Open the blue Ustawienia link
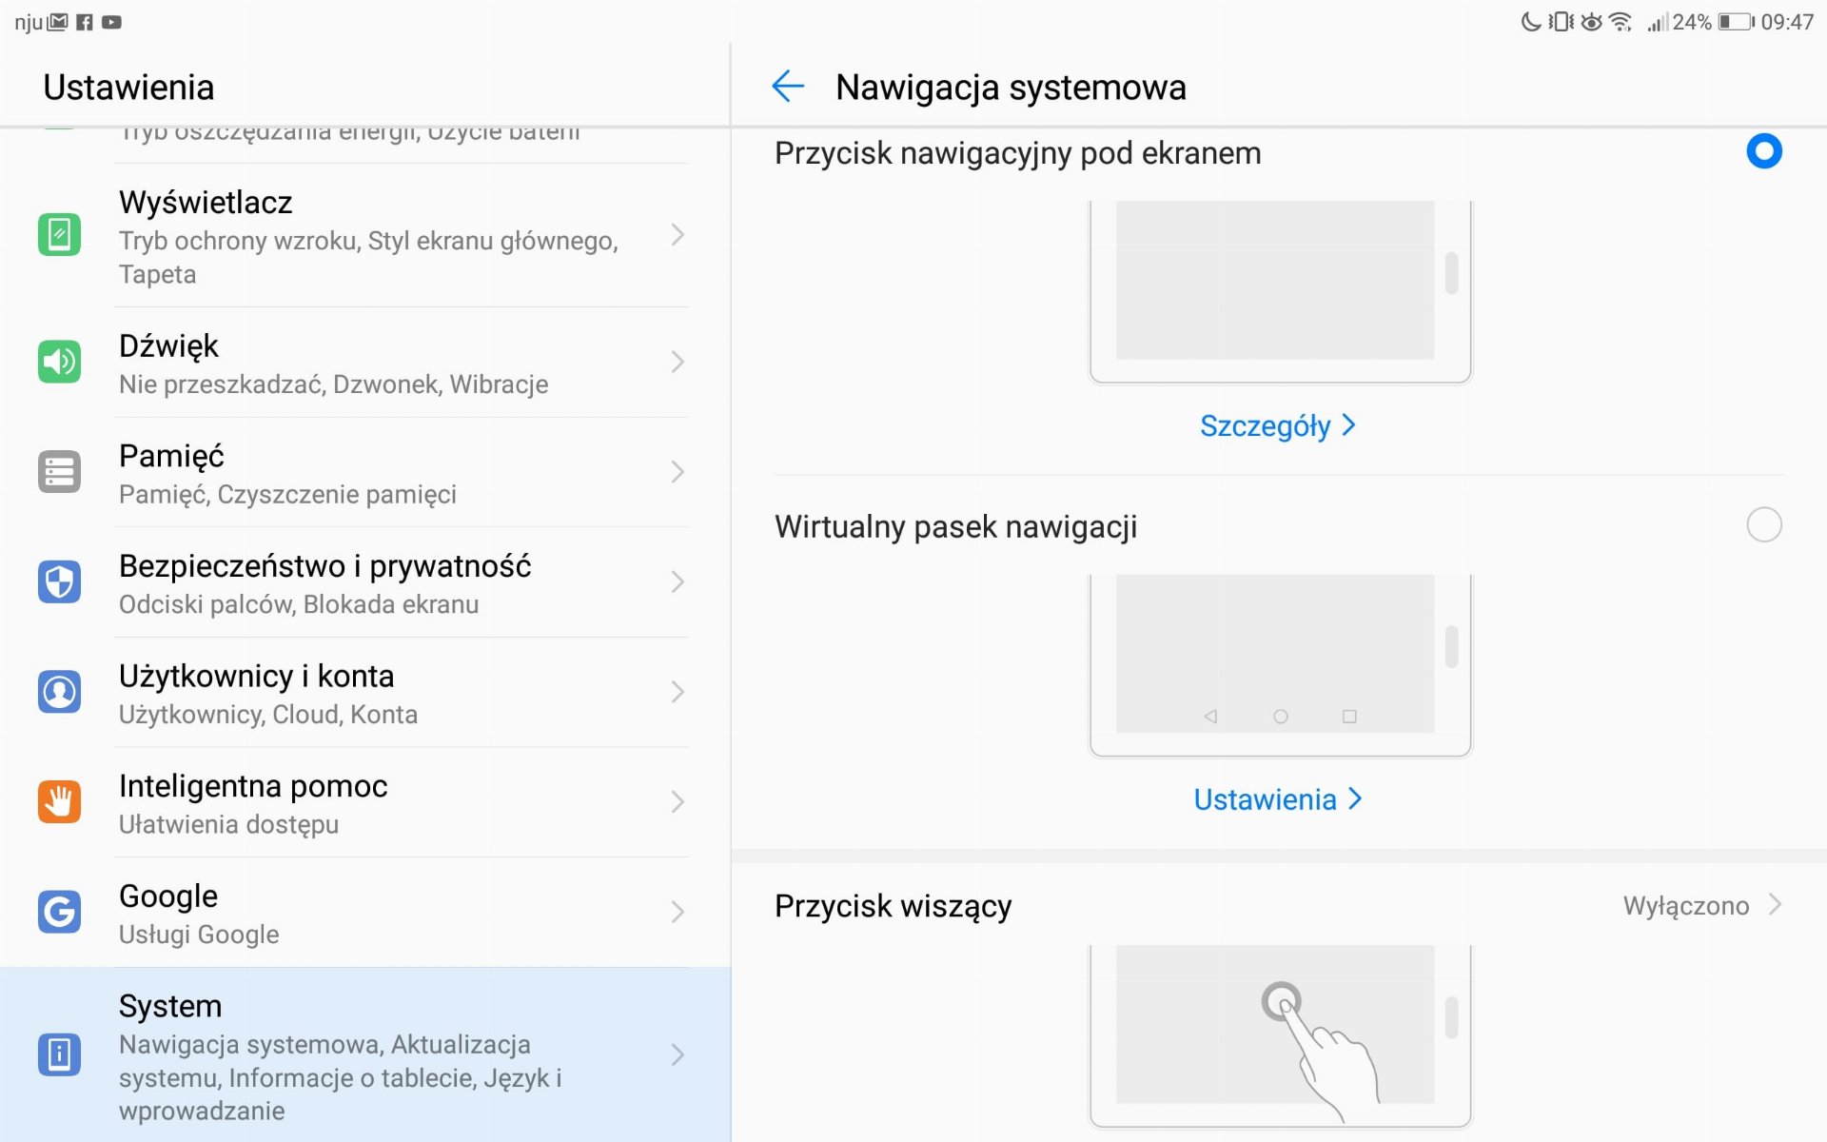Image resolution: width=1827 pixels, height=1142 pixels. tap(1278, 799)
